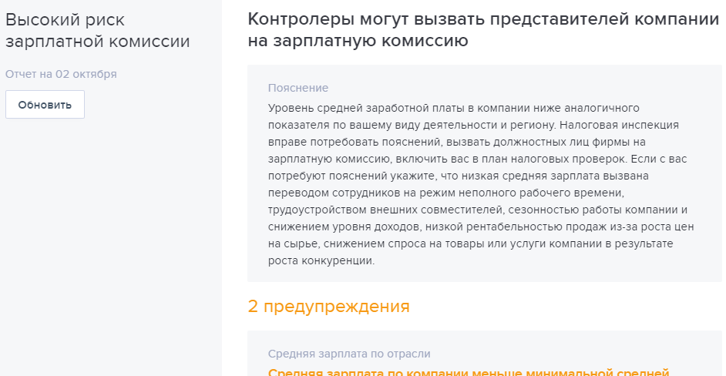This screenshot has width=726, height=376.
Task: Click the 2 предупреждения heading
Action: pos(328,306)
